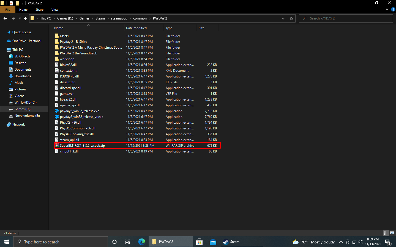Open Task View on the taskbar
Image resolution: width=396 pixels, height=247 pixels.
coord(128,242)
